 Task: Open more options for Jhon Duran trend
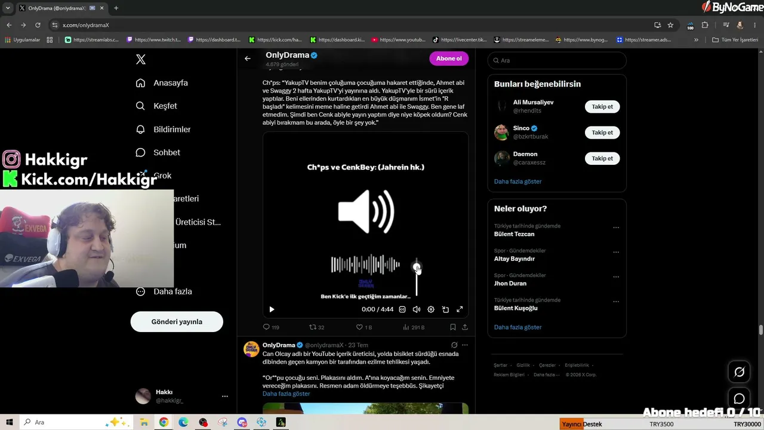pos(616,277)
